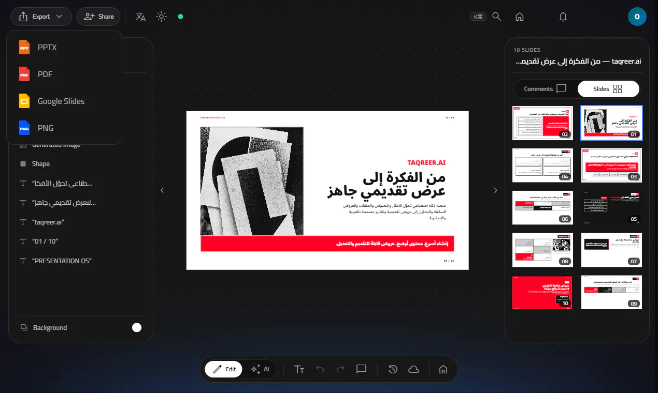This screenshot has width=658, height=393.
Task: Click the search magnifier icon
Action: 496,17
